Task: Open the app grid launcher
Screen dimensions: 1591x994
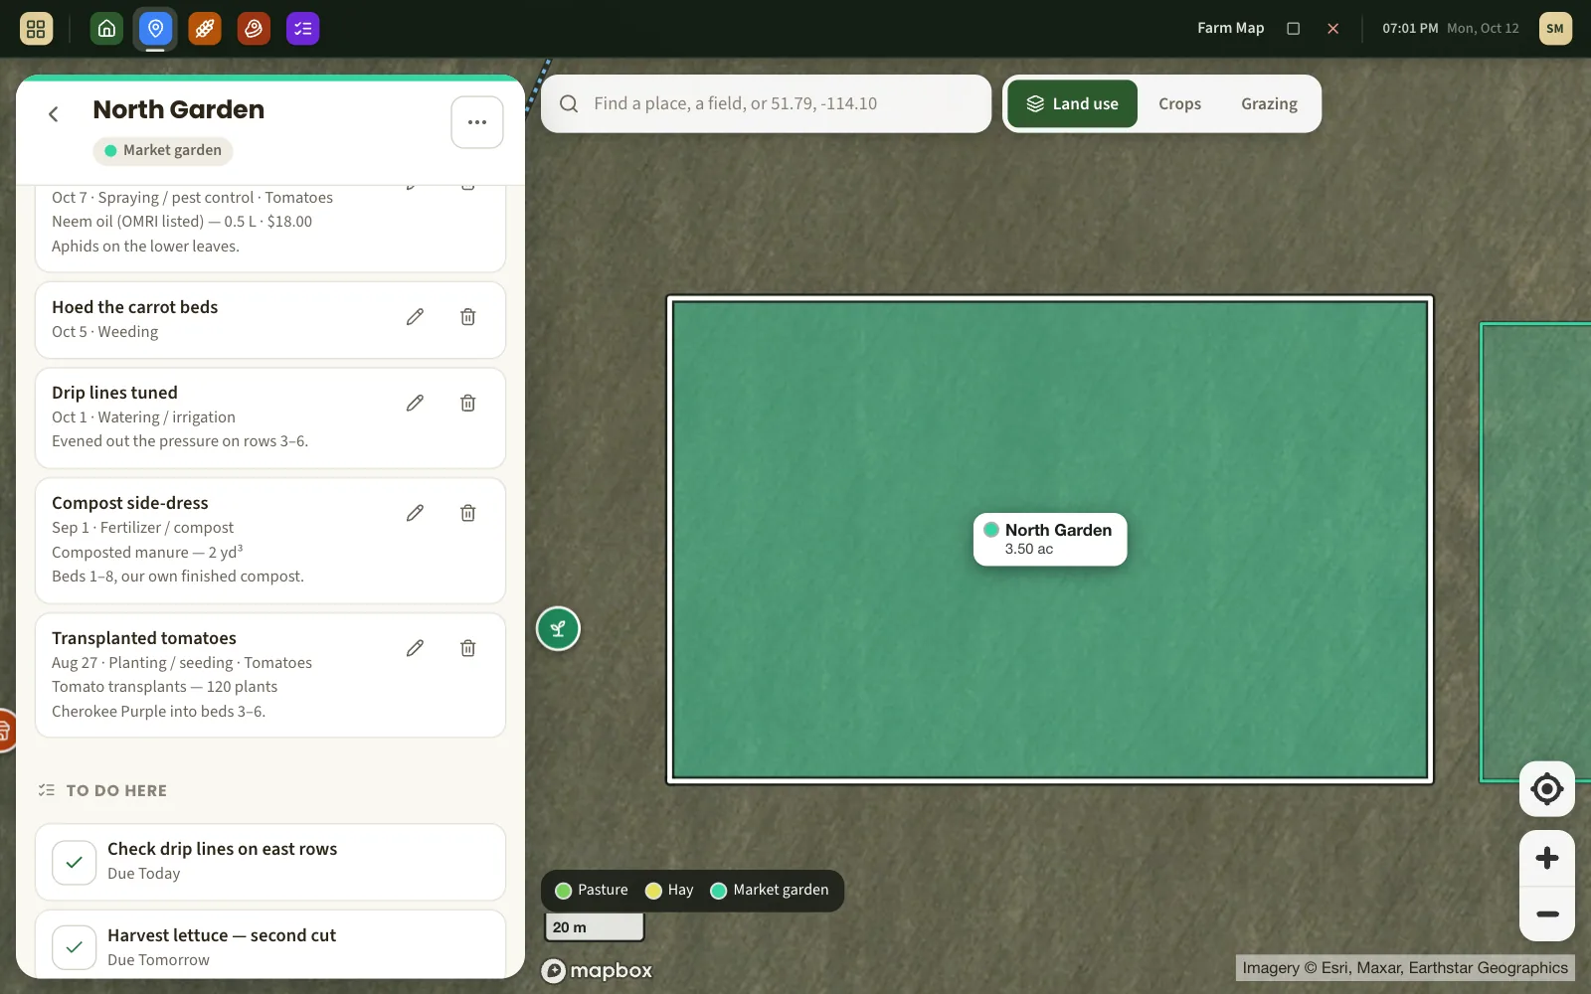Action: tap(36, 29)
